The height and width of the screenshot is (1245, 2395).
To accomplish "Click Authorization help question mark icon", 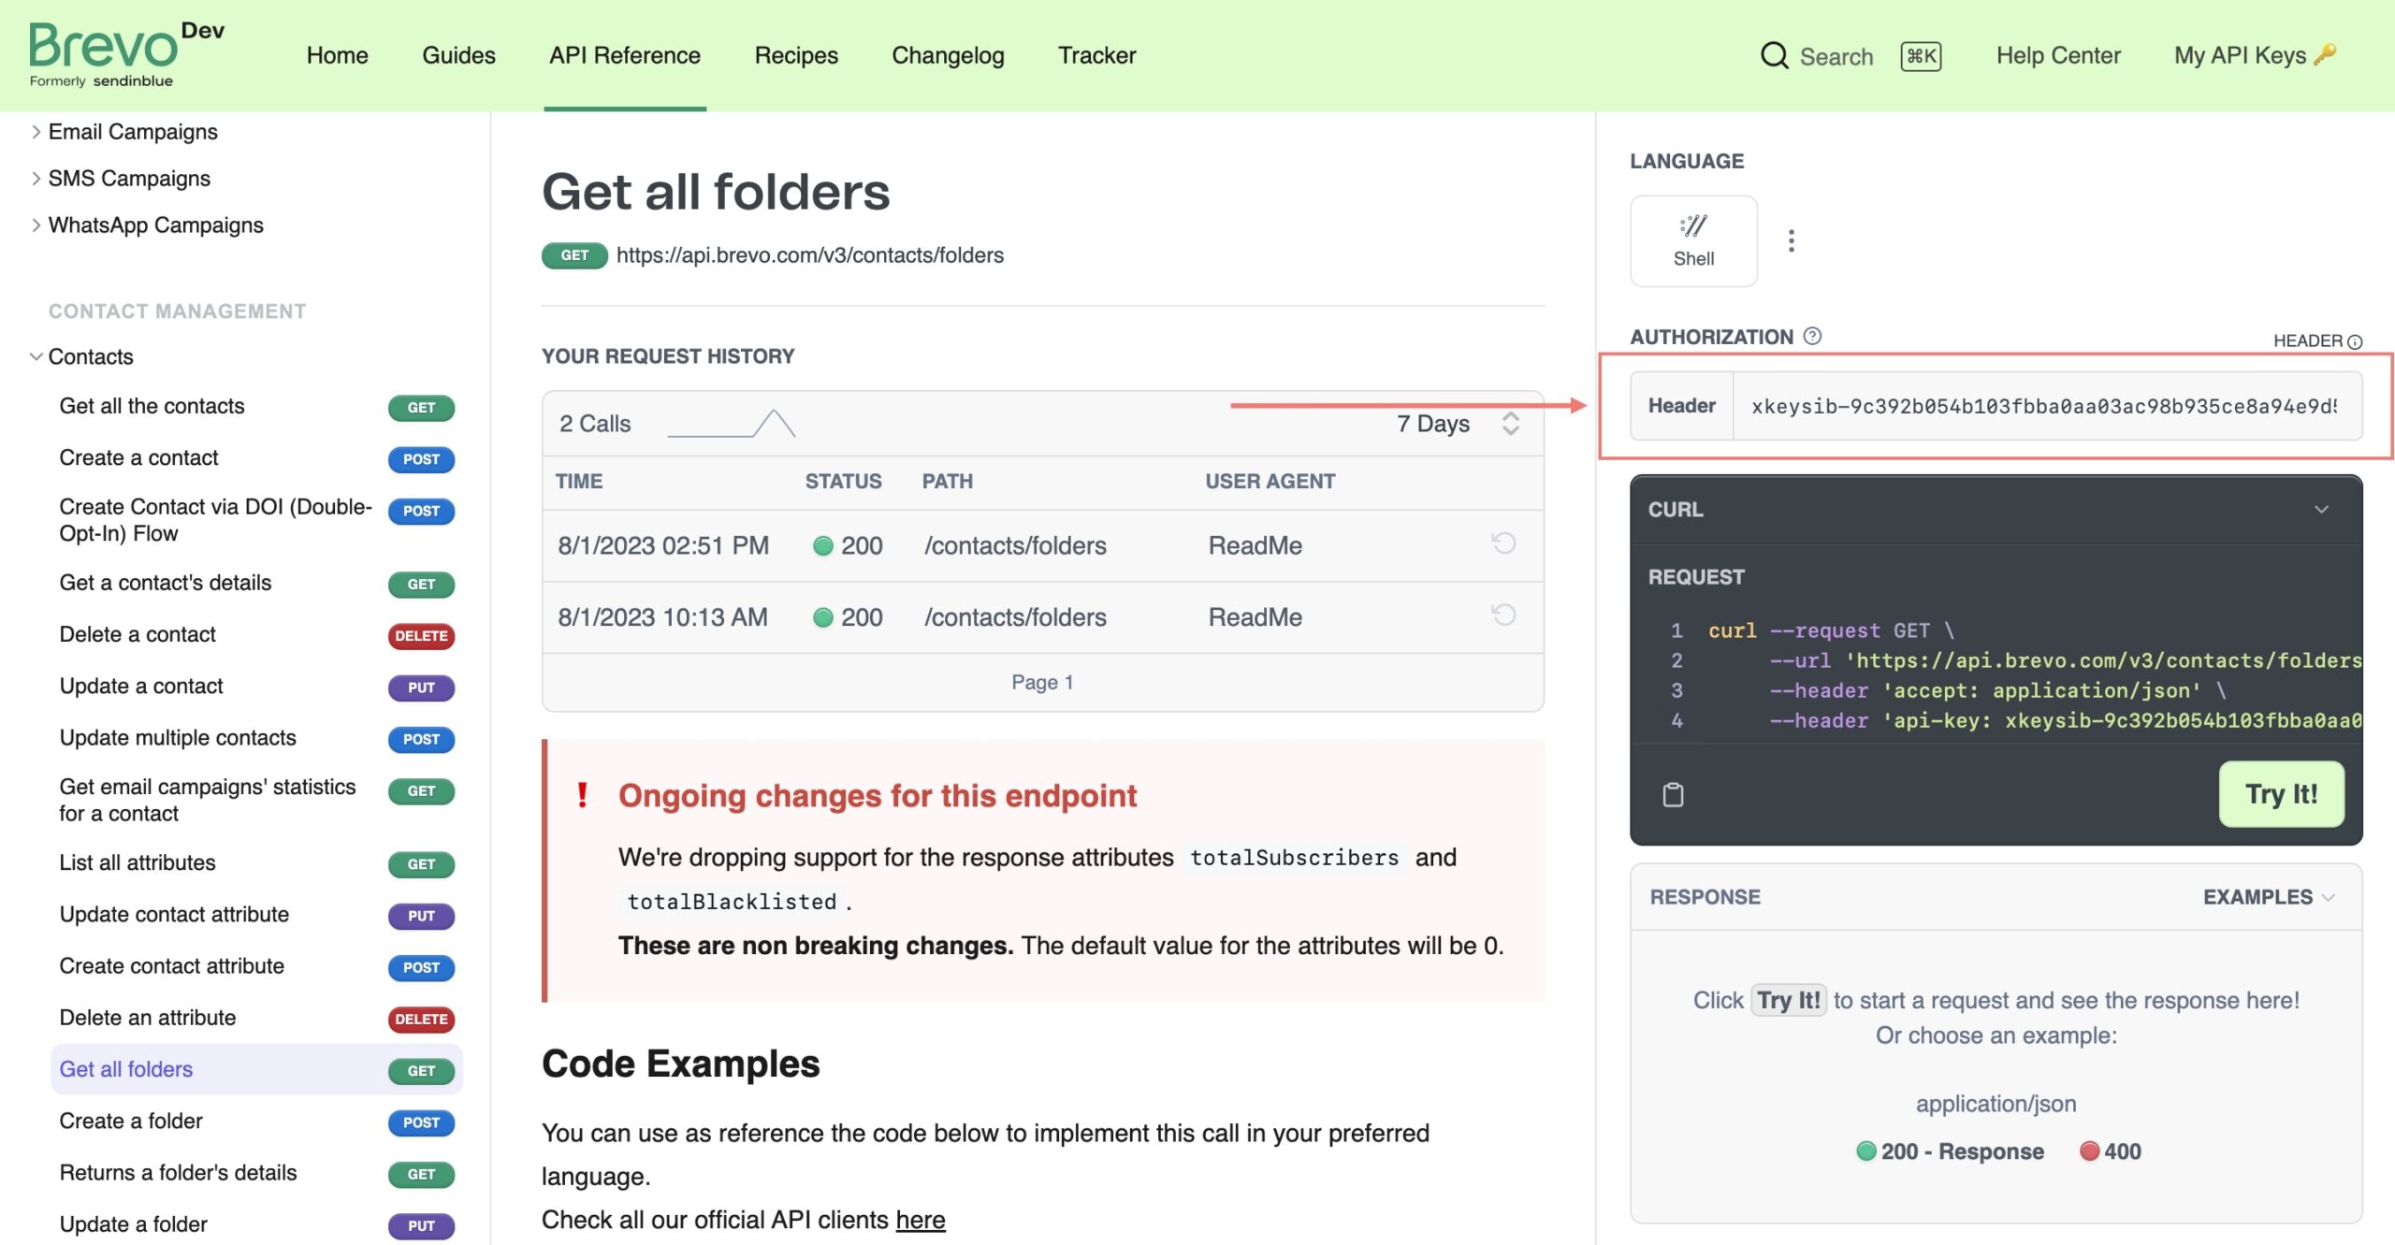I will coord(1812,336).
